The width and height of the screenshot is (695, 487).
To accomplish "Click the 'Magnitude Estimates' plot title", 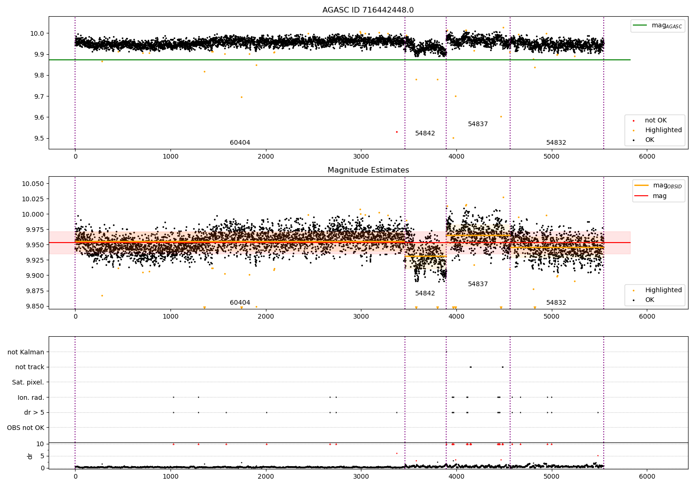I will click(368, 170).
